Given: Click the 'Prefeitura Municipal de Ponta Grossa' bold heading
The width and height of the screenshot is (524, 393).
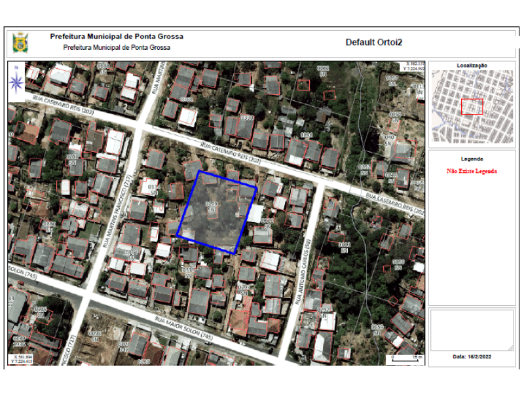Looking at the screenshot, I should (117, 37).
